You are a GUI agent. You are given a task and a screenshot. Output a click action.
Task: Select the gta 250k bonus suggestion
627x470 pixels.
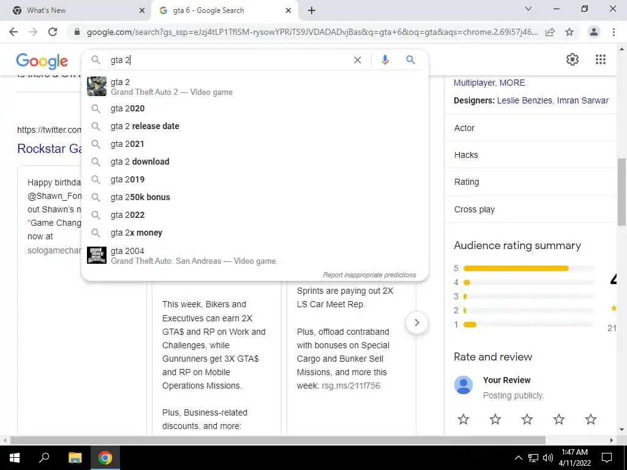click(x=255, y=197)
